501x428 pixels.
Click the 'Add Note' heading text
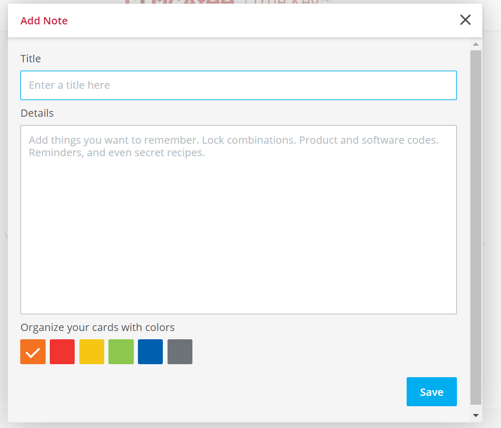[x=44, y=21]
